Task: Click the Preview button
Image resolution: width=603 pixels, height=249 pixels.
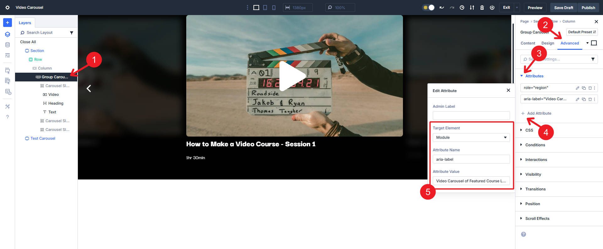Action: pos(535,8)
